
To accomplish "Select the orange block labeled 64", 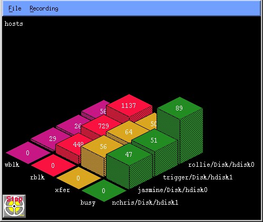I will (x=129, y=132).
